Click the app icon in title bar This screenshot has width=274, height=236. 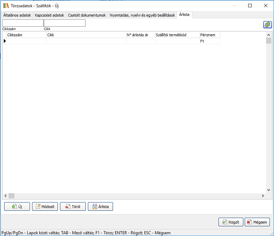pos(6,6)
